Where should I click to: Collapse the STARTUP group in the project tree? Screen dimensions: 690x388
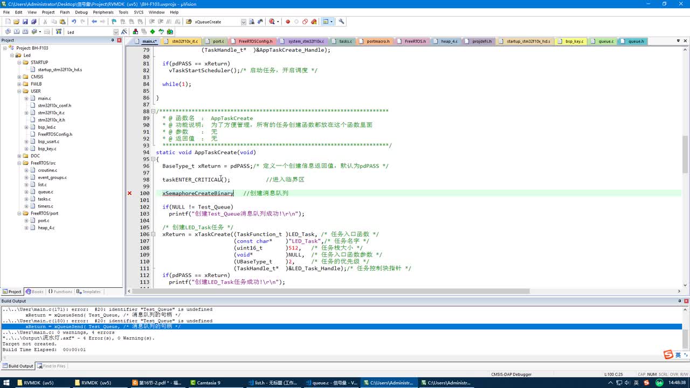(x=19, y=63)
